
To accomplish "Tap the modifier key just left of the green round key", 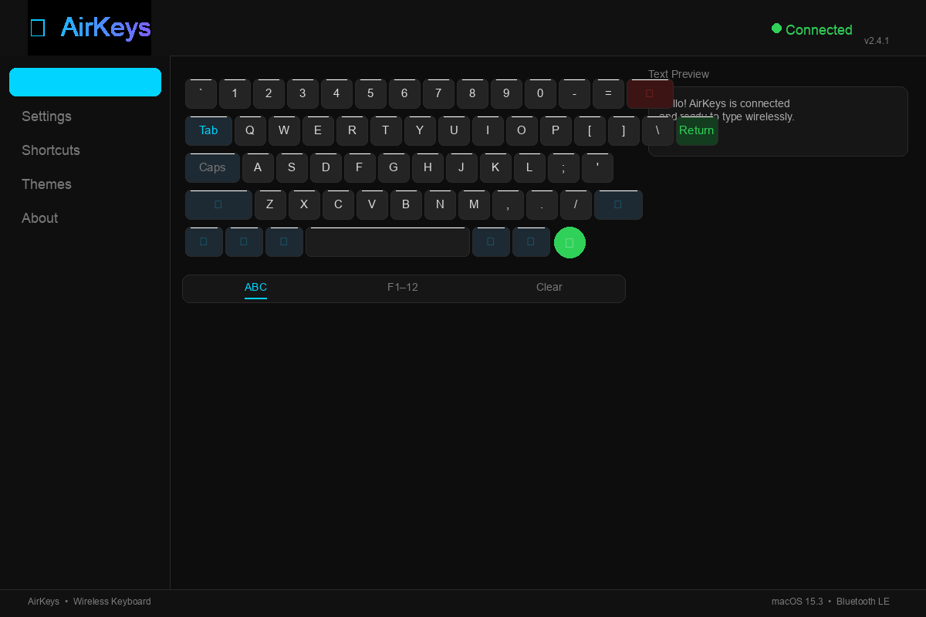I will coord(531,241).
